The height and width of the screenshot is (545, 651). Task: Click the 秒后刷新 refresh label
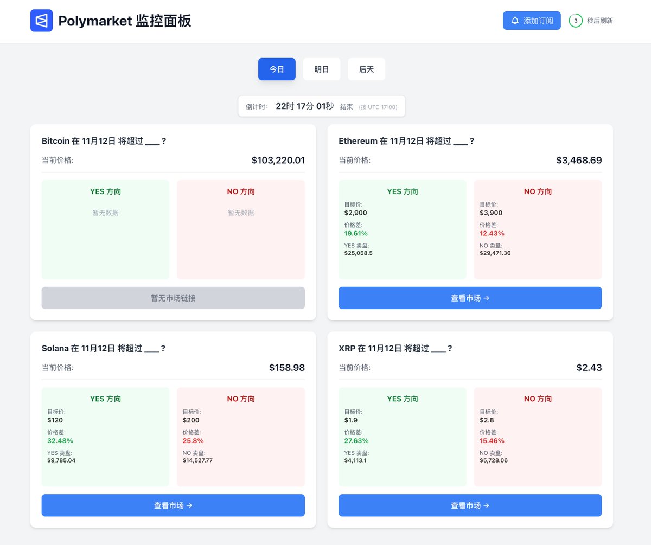[600, 21]
